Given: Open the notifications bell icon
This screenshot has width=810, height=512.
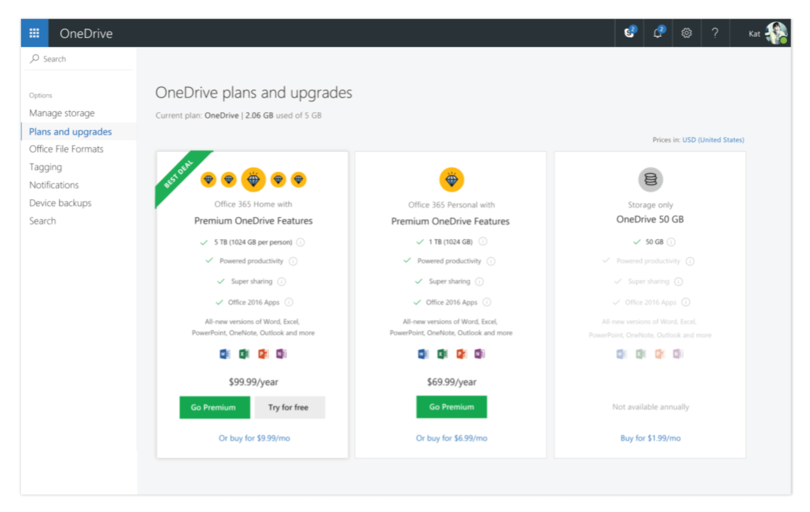Looking at the screenshot, I should [658, 33].
